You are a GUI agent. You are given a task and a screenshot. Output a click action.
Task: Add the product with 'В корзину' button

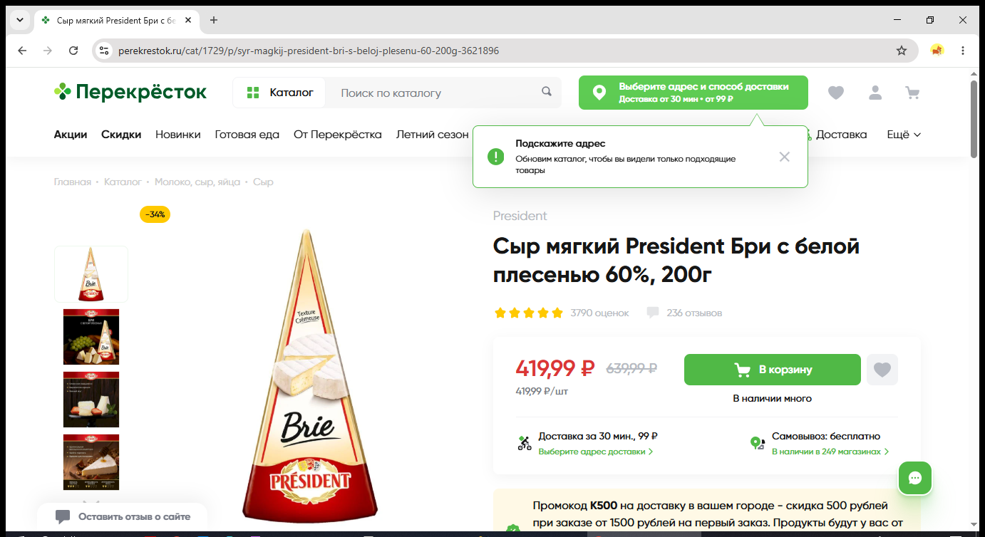[x=773, y=370]
